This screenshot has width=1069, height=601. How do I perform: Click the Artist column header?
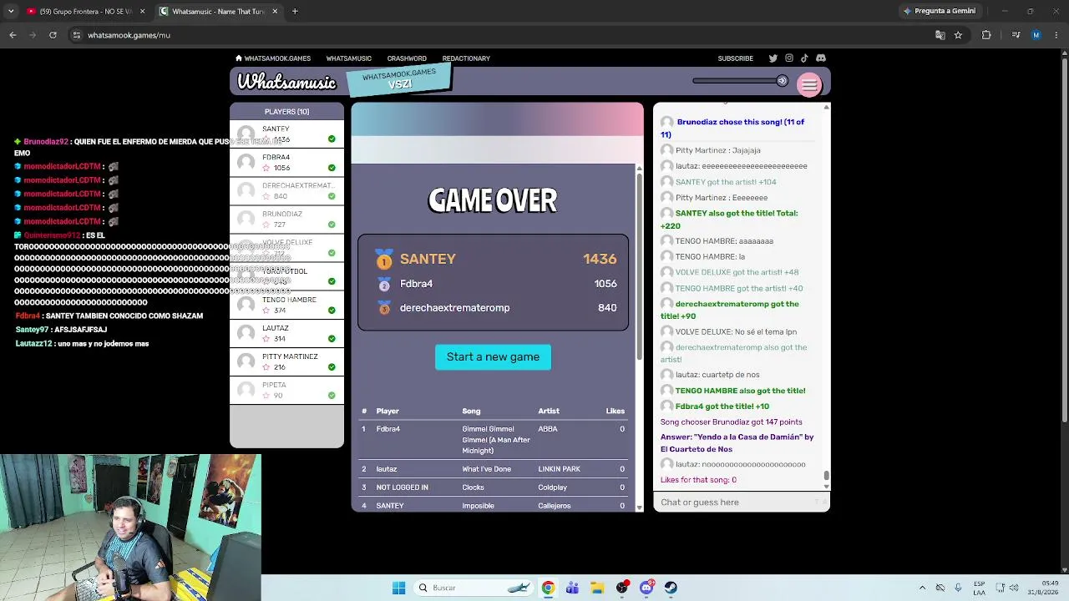click(x=549, y=412)
